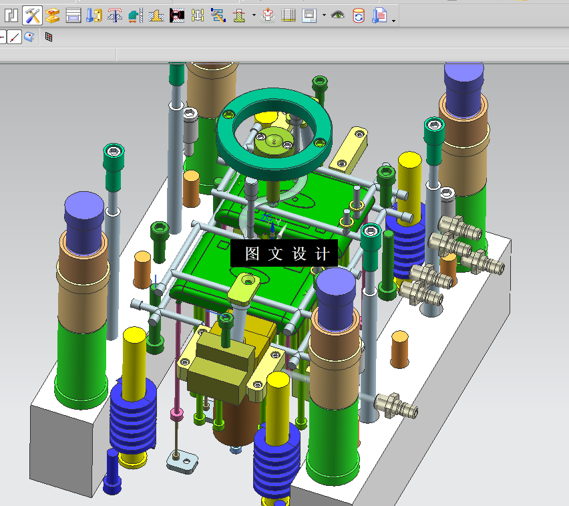This screenshot has width=569, height=506.
Task: Click the small dark grid icon in second row
Action: tap(49, 37)
